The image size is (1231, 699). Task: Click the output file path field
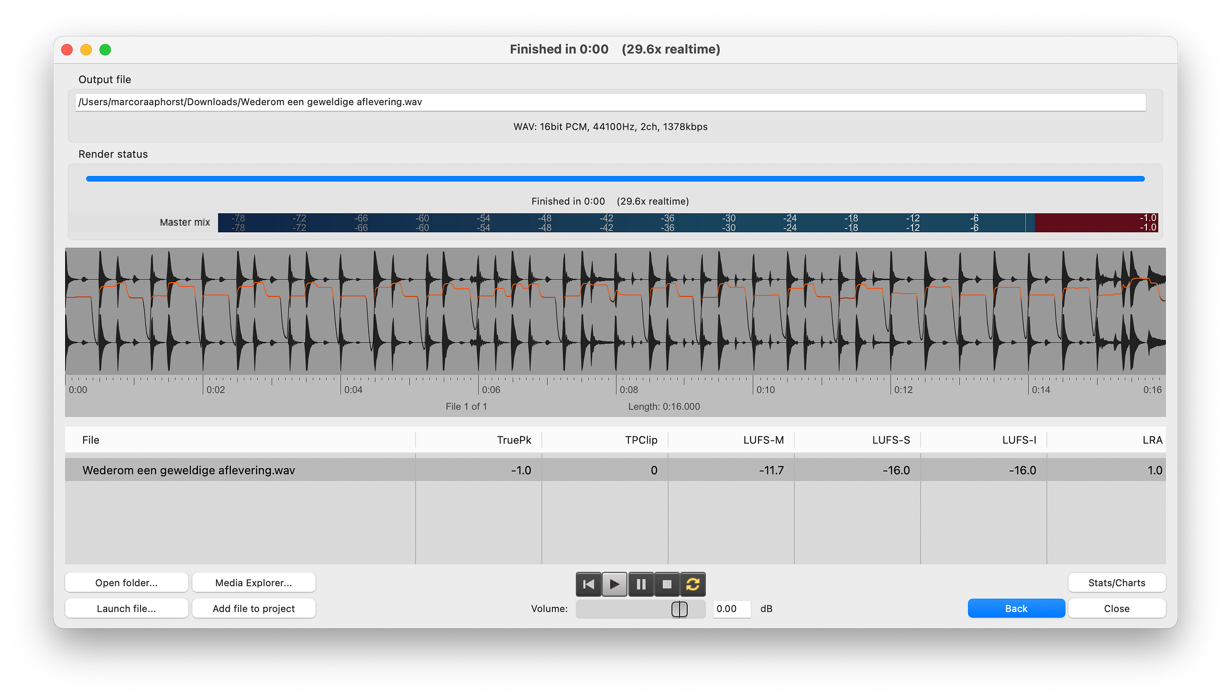coord(610,102)
